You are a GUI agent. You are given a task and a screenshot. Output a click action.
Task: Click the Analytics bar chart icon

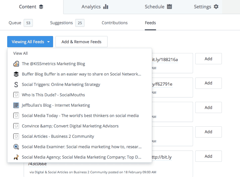coord(106,7)
